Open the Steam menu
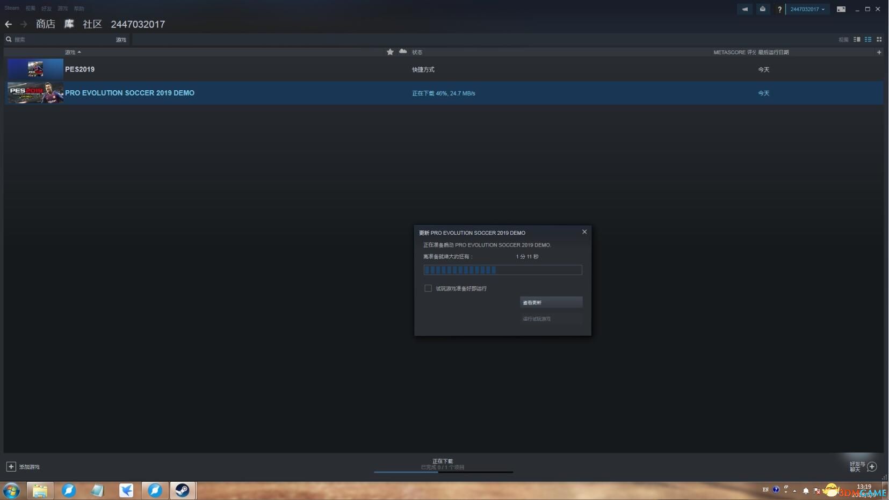 (12, 8)
